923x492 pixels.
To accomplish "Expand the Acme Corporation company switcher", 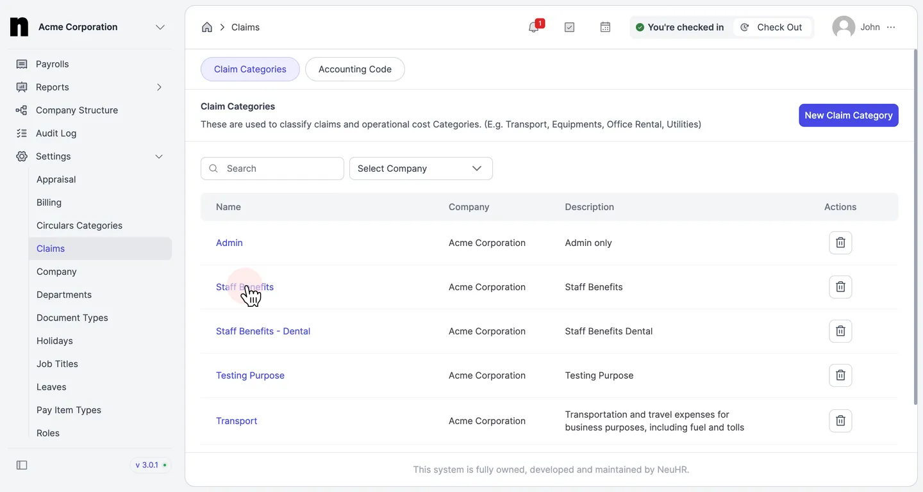I will click(x=160, y=27).
